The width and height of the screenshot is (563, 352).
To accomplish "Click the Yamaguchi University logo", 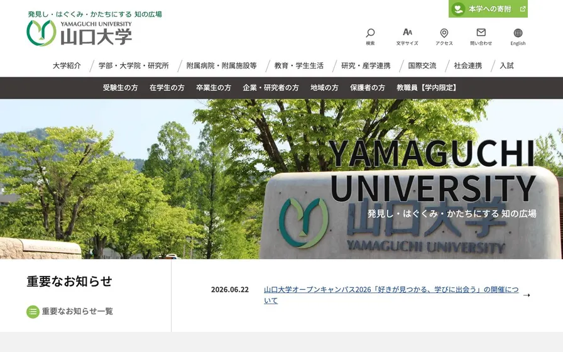I will 41,33.
